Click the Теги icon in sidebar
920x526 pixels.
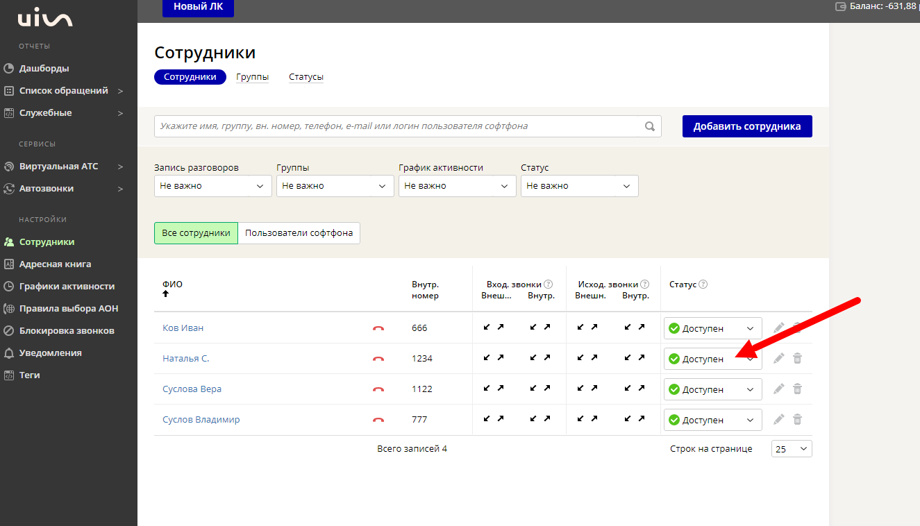(9, 375)
